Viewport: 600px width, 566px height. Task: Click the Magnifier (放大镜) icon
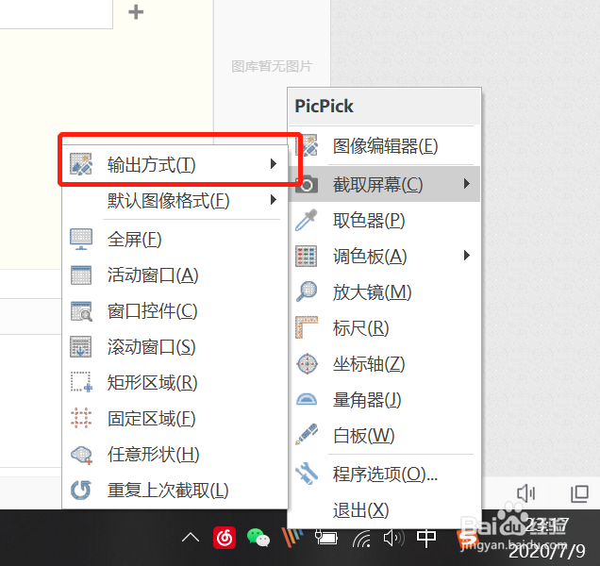click(x=307, y=291)
